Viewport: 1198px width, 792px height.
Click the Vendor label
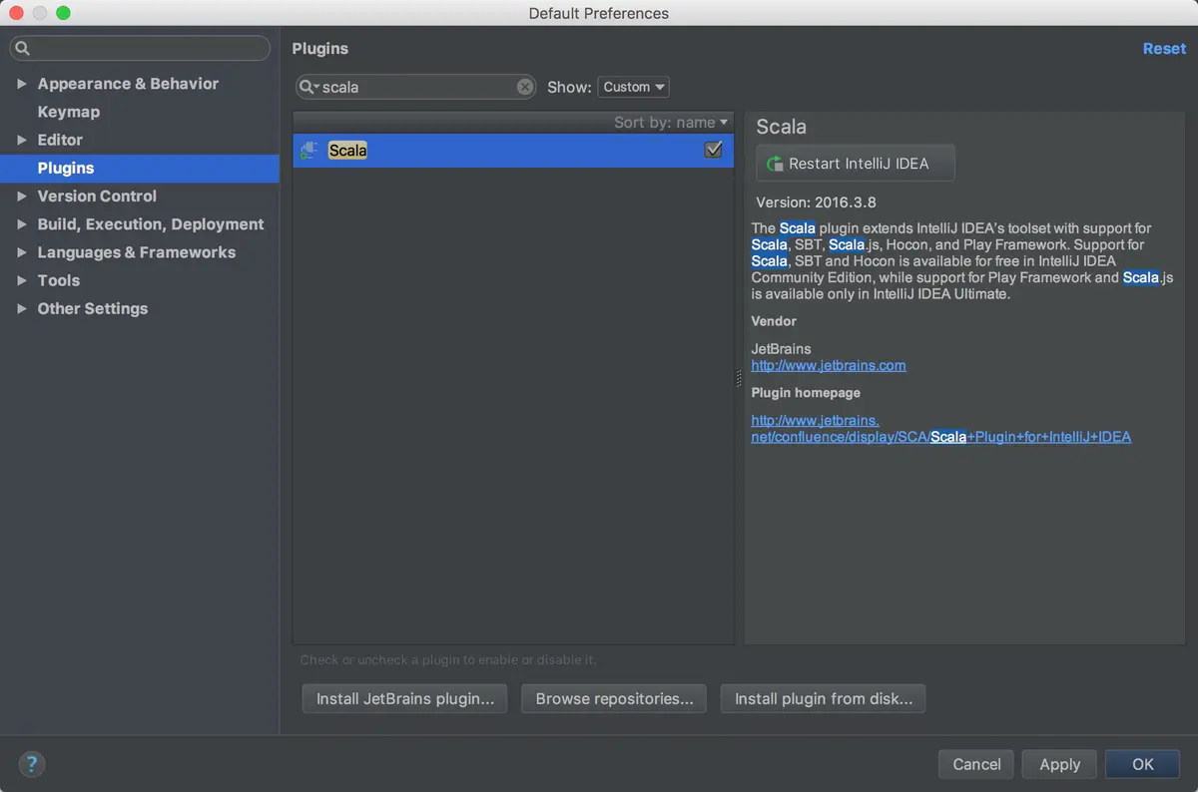[x=774, y=321]
